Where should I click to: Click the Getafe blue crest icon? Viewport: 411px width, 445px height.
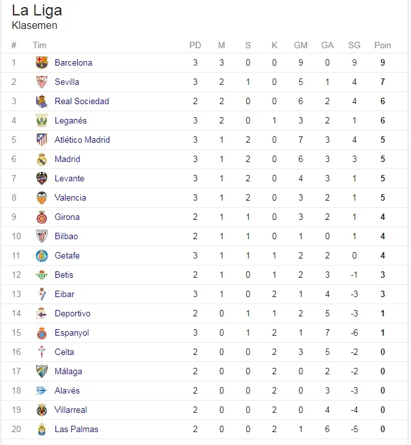pos(42,256)
